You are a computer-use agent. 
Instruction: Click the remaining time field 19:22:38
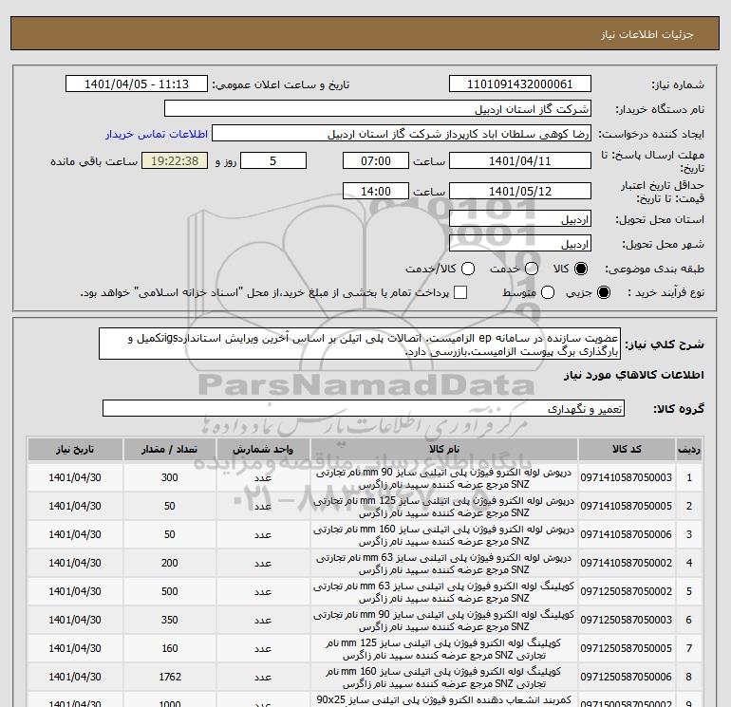tap(175, 161)
